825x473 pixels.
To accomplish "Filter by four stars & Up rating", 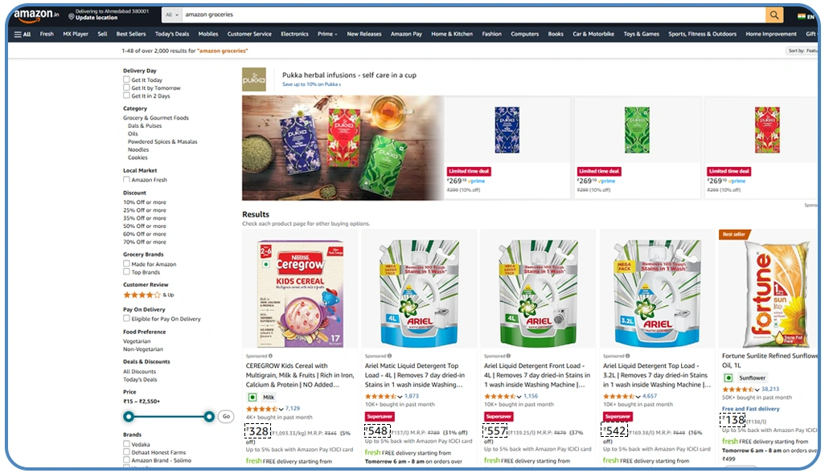I will point(149,295).
